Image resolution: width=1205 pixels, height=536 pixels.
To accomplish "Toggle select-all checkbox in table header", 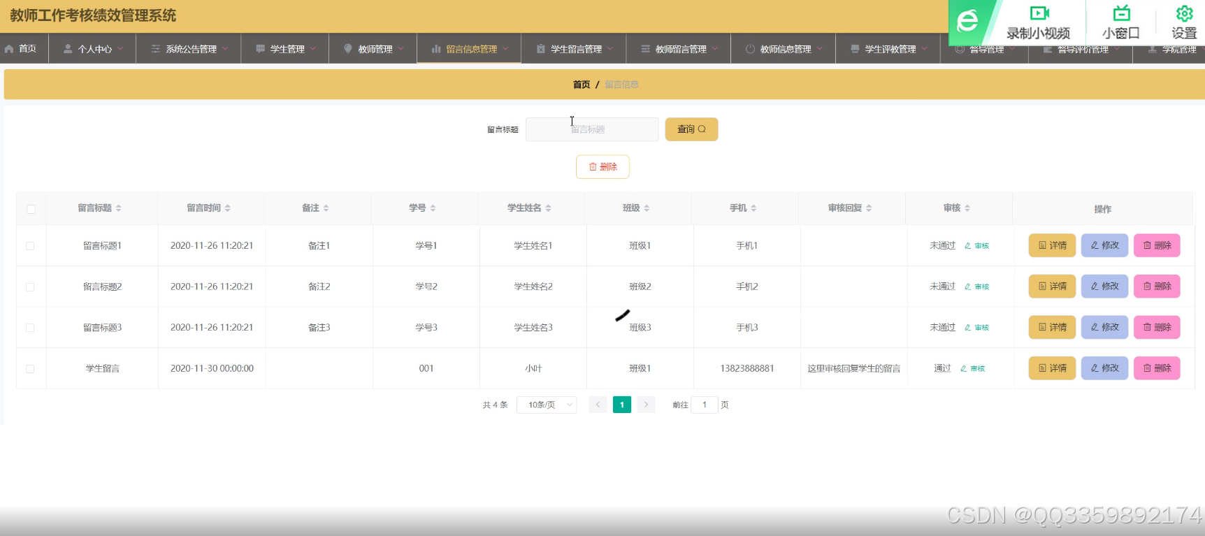I will (31, 209).
